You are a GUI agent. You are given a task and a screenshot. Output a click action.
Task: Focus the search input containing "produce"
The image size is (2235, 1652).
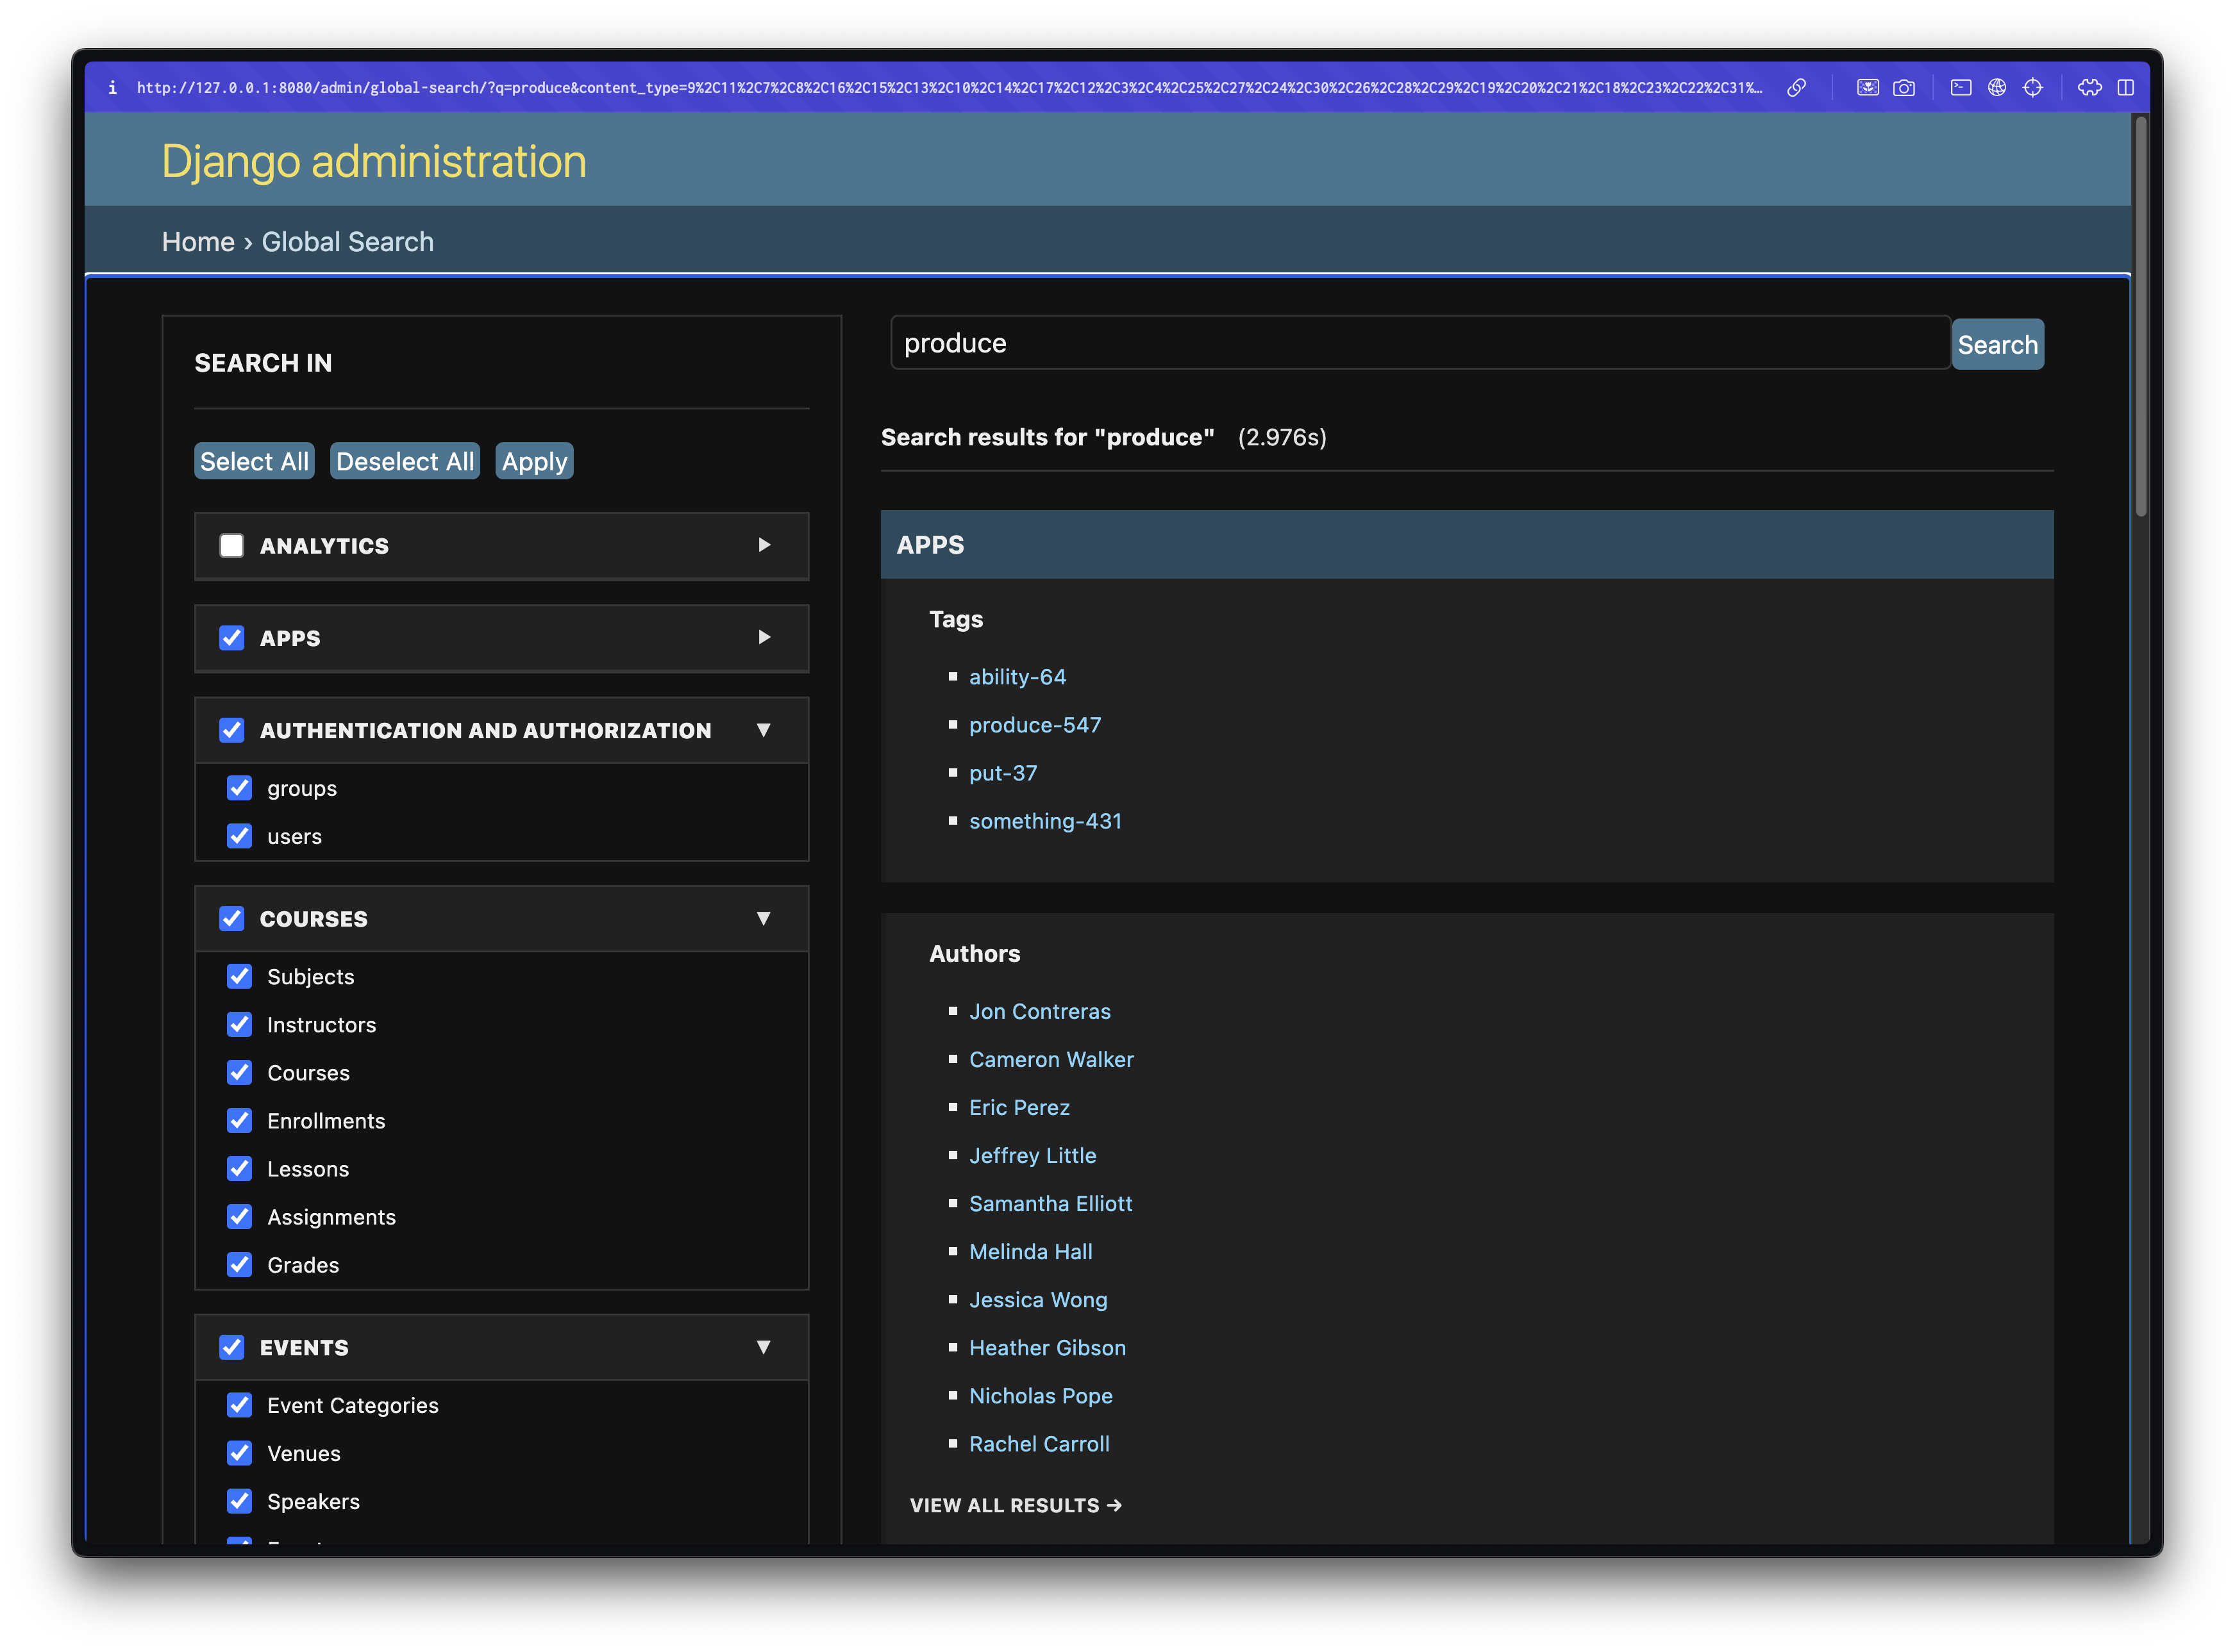point(1421,343)
